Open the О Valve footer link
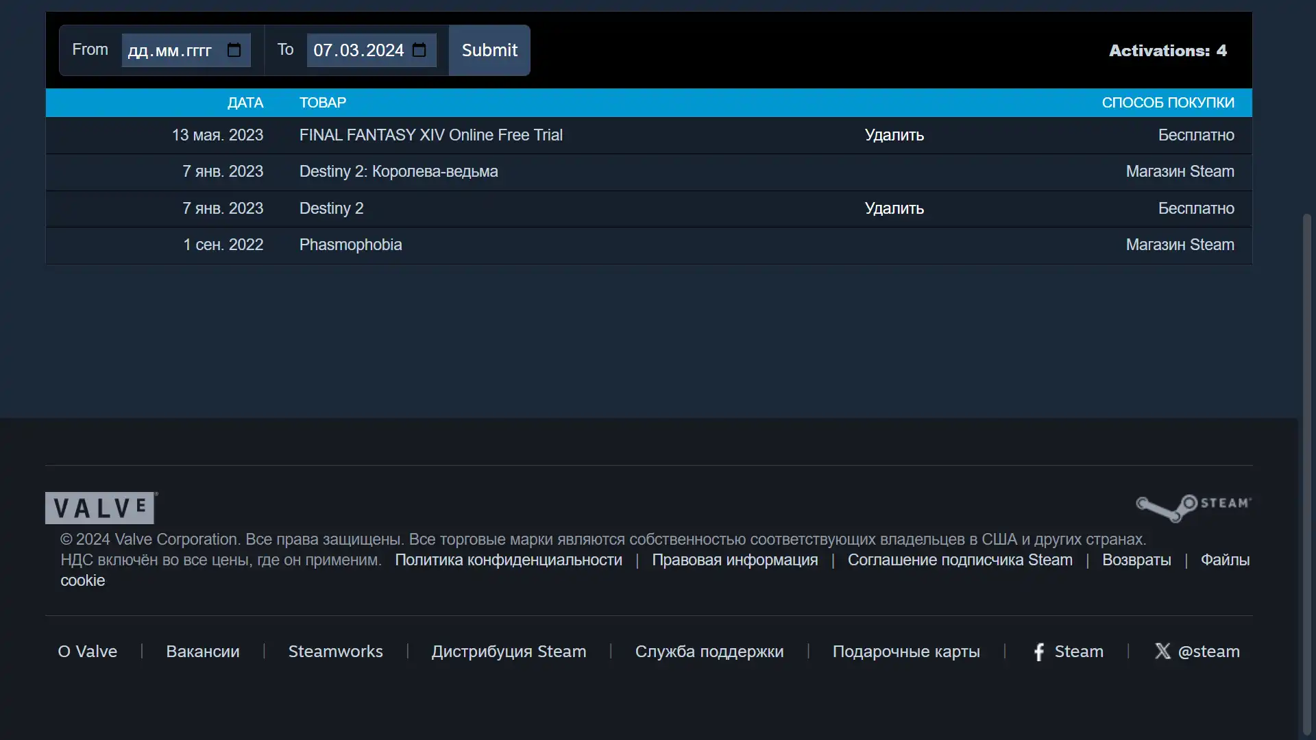Viewport: 1316px width, 740px height. pyautogui.click(x=88, y=652)
